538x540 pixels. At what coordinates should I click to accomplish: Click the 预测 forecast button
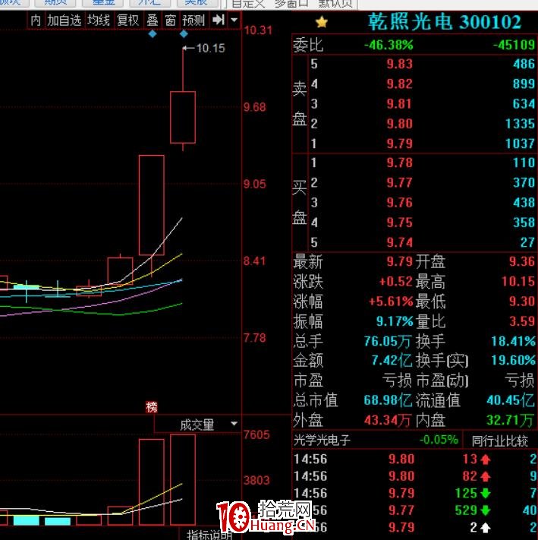click(x=193, y=21)
